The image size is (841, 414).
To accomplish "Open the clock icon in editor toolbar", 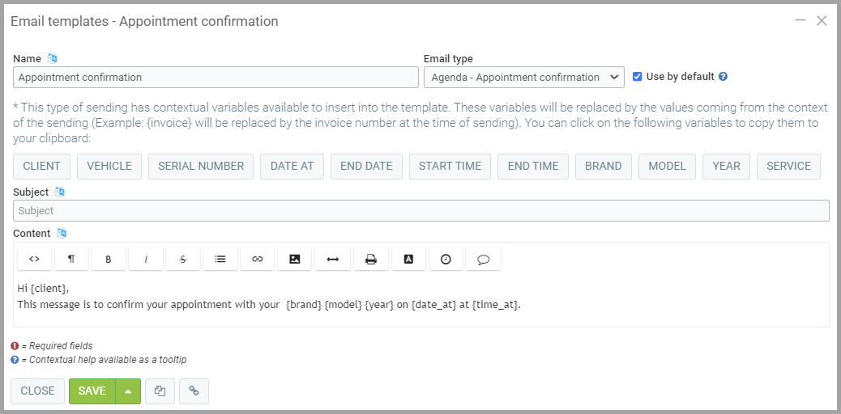I will click(446, 259).
